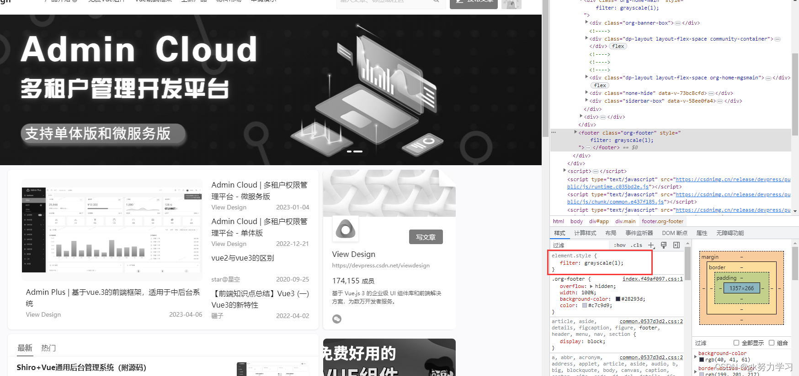
Task: Expand div class siderbar-box node
Action: [x=586, y=100]
